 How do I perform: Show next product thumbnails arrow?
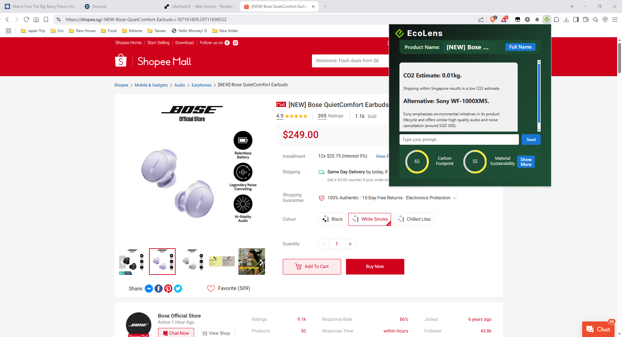tap(261, 262)
